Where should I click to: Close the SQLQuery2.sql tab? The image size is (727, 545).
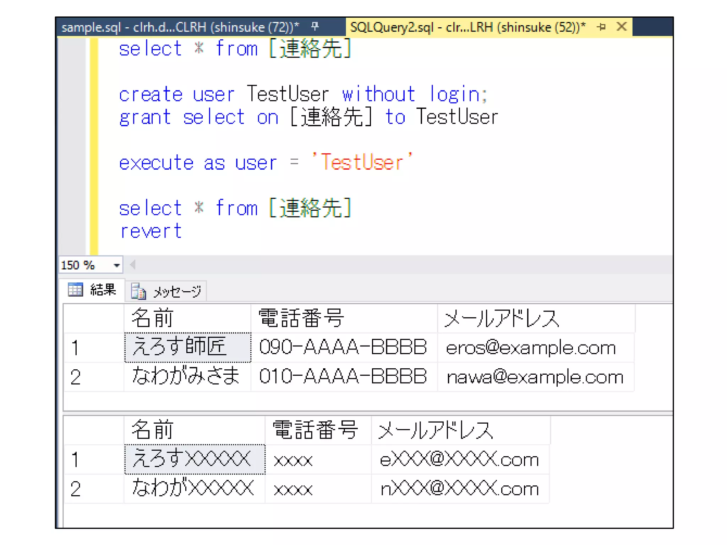pos(622,27)
